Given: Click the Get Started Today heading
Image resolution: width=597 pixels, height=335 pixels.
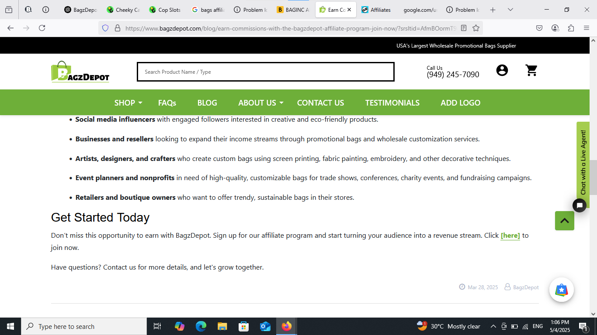Looking at the screenshot, I should (100, 217).
